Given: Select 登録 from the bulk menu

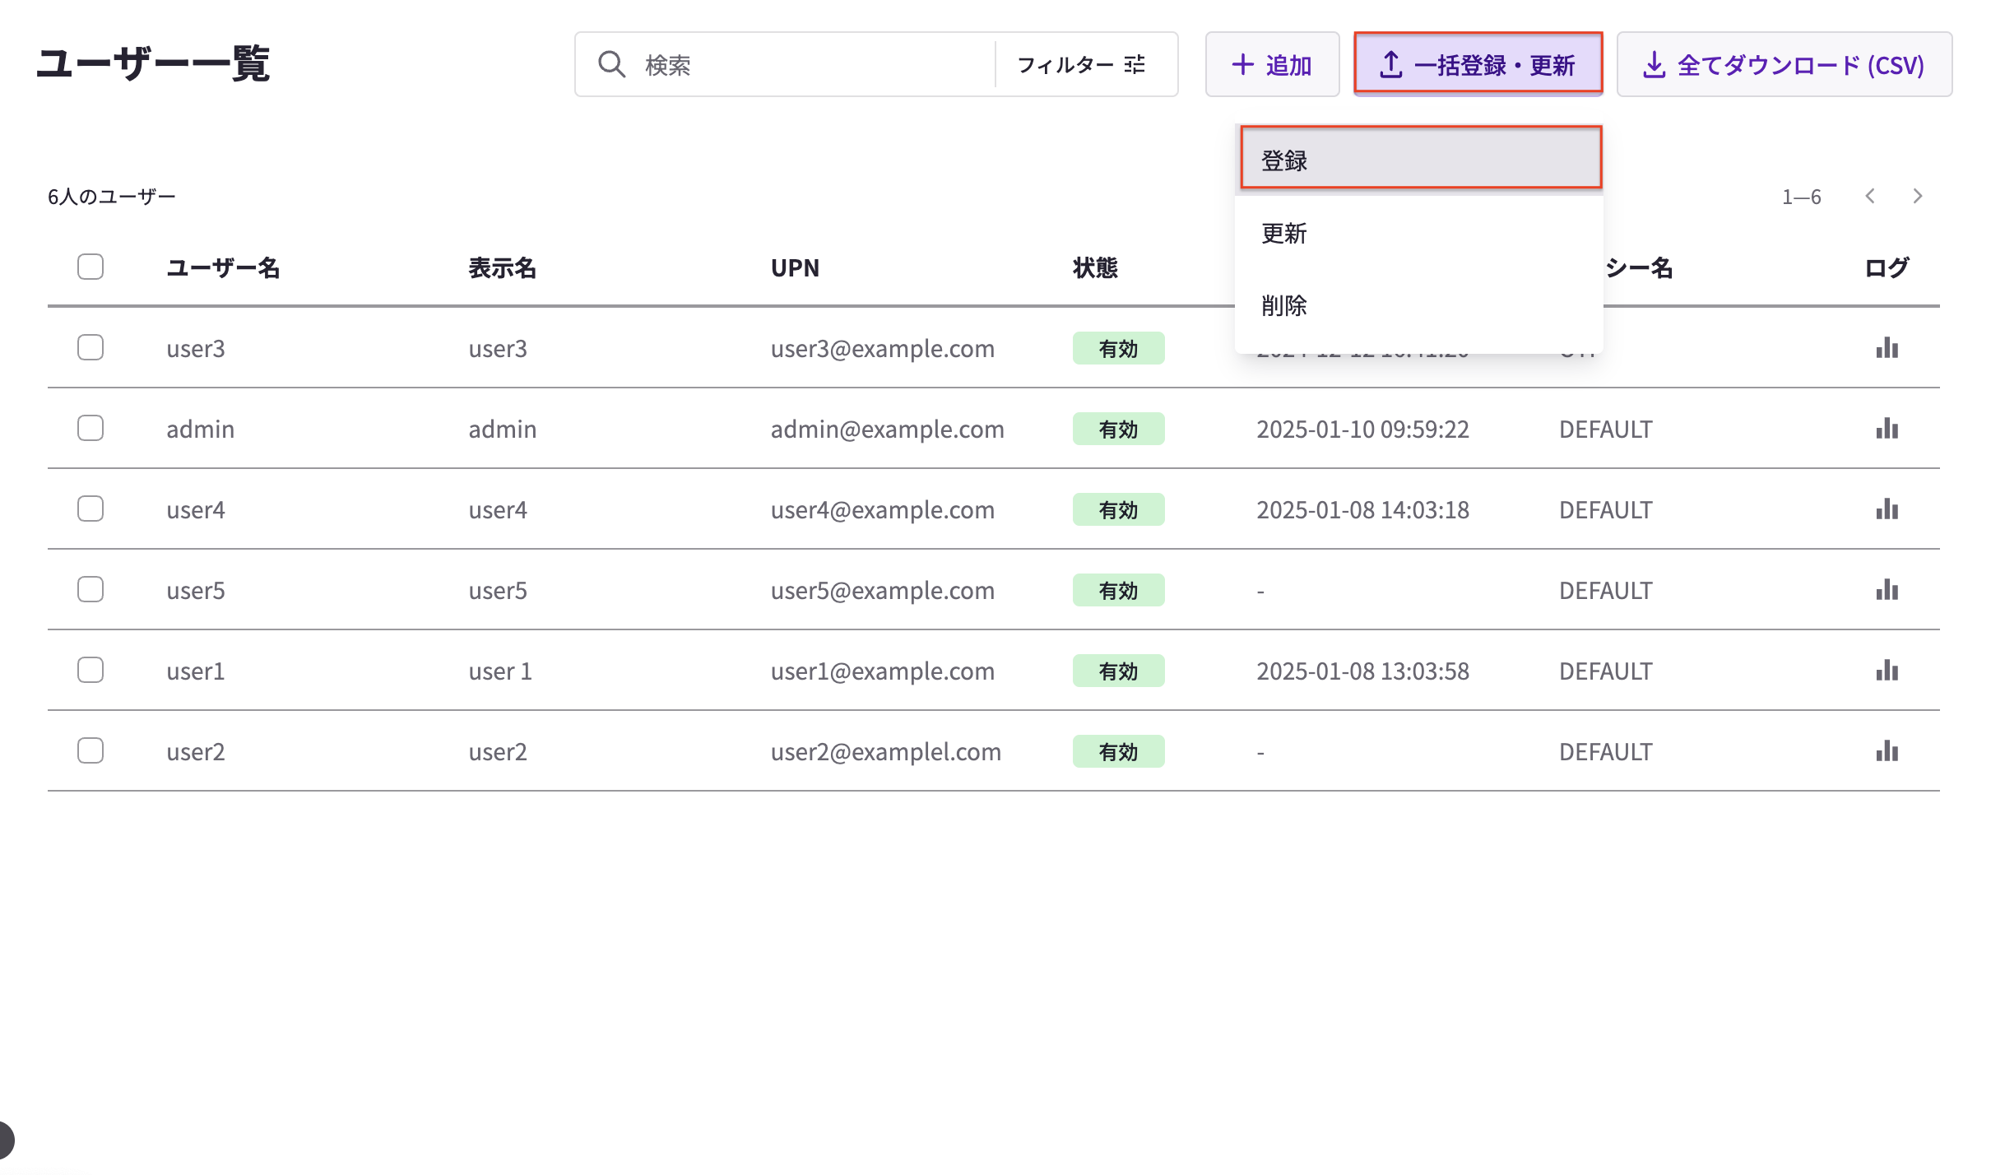Looking at the screenshot, I should [1420, 158].
